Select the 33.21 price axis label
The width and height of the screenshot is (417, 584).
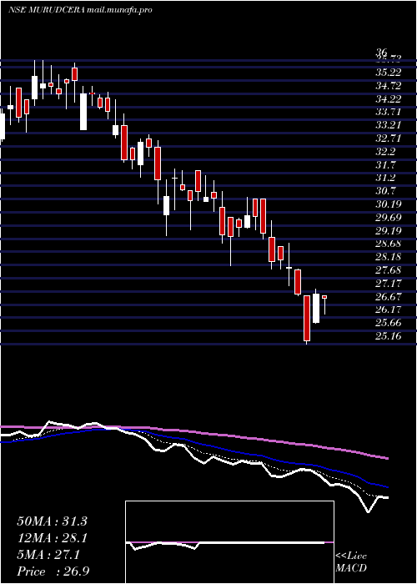(389, 125)
